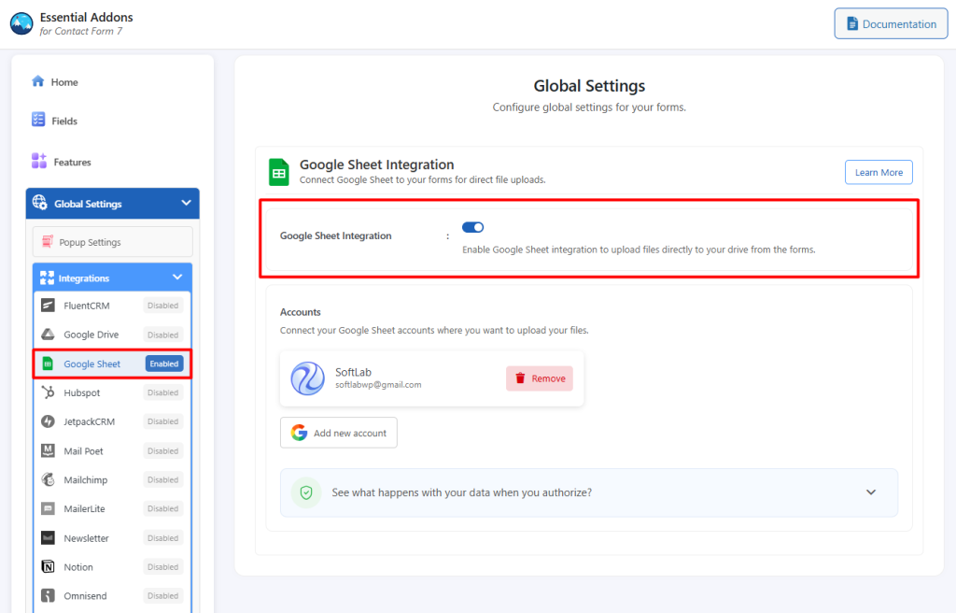
Task: Click the Home house icon
Action: (x=37, y=81)
